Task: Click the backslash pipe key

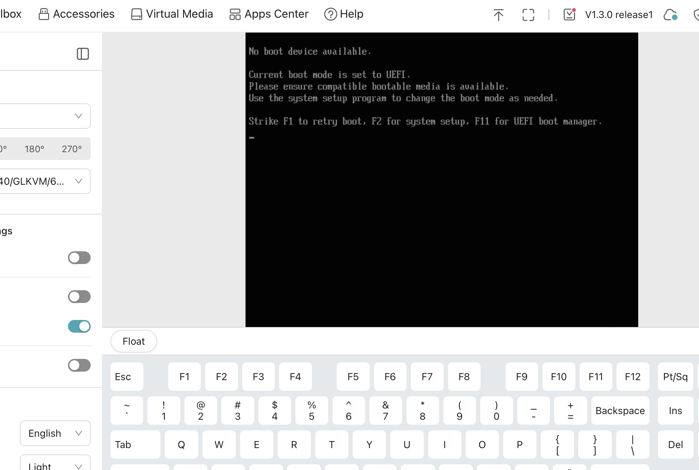Action: (x=633, y=445)
